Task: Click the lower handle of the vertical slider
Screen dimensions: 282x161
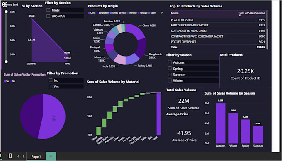Action: click(6, 62)
